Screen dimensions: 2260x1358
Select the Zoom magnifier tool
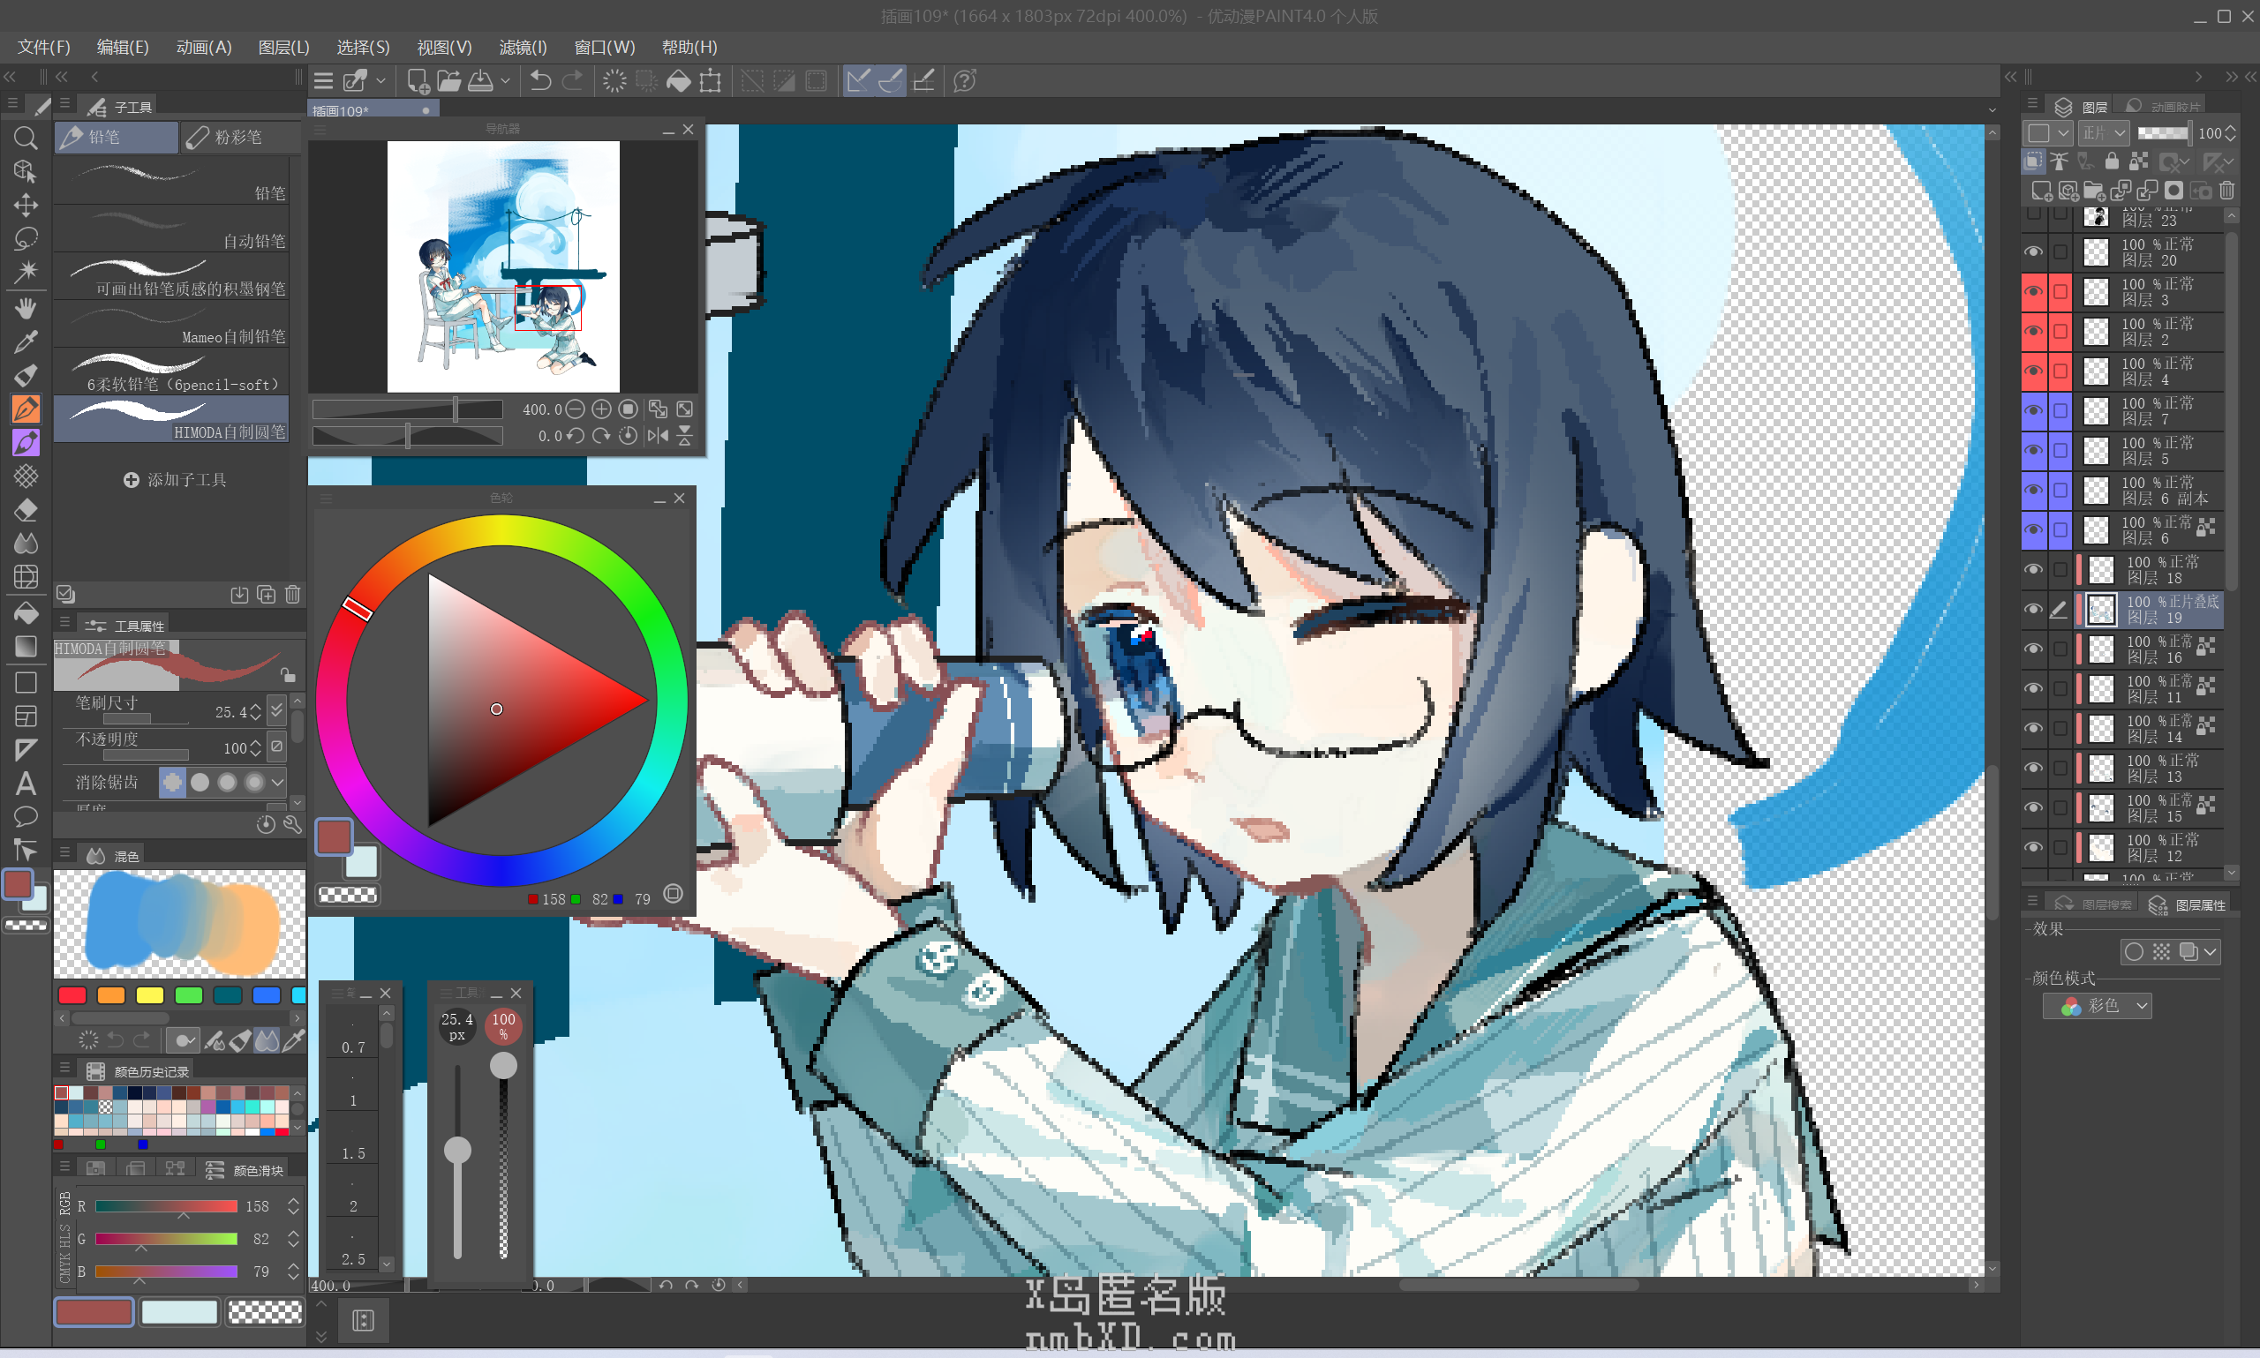pyautogui.click(x=26, y=139)
